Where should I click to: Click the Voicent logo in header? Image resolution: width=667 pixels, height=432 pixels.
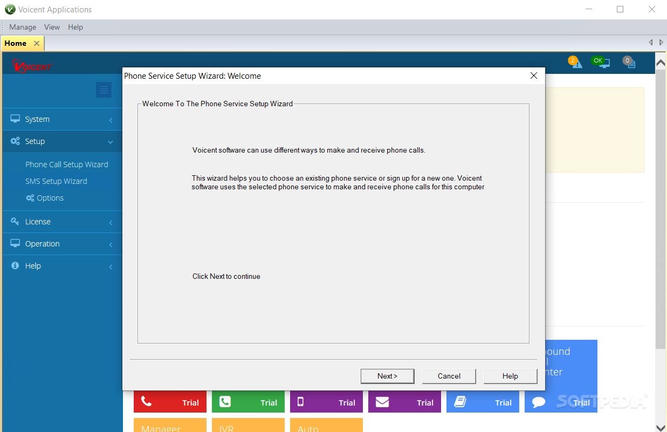[x=32, y=66]
